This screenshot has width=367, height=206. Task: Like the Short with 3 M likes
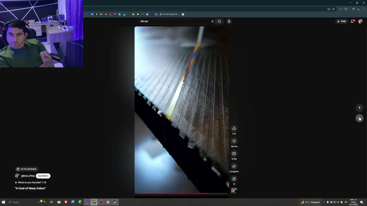point(234,128)
